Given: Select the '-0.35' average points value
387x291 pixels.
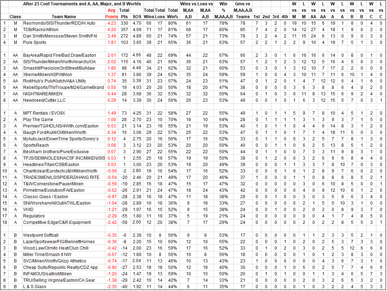Looking at the screenshot, I should (111, 235).
